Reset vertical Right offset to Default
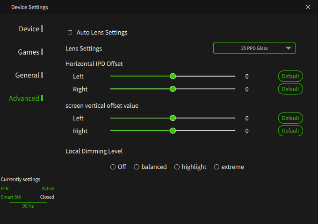The width and height of the screenshot is (318, 224). click(290, 131)
